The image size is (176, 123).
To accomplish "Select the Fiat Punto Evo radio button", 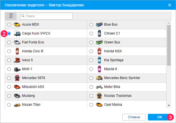I will click(9, 42).
